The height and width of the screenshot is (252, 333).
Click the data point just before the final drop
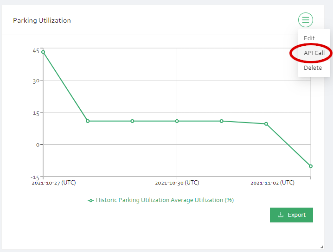266,124
